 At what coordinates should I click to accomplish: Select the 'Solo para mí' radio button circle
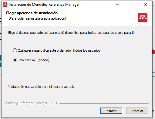pos(15,60)
